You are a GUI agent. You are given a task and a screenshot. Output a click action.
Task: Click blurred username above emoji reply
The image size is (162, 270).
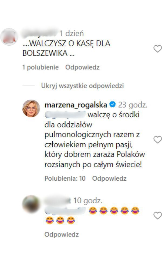(58, 201)
